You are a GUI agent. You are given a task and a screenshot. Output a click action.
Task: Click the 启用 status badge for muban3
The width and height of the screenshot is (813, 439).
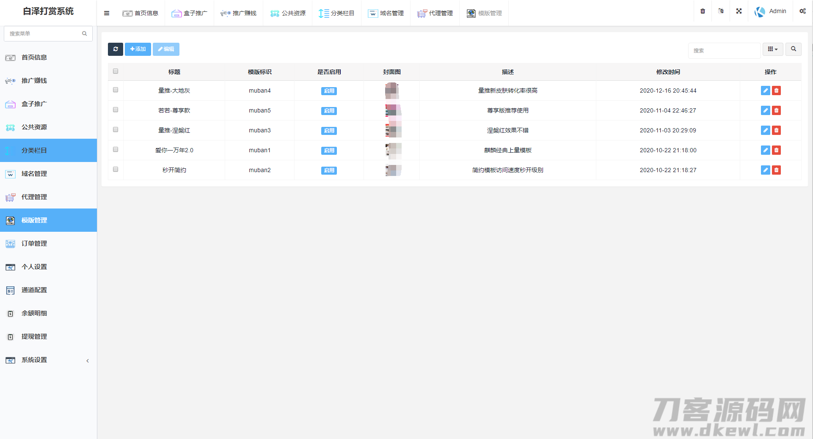click(x=329, y=131)
